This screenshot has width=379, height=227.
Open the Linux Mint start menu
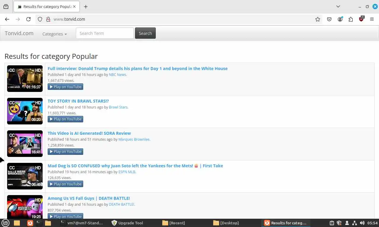tap(6, 223)
